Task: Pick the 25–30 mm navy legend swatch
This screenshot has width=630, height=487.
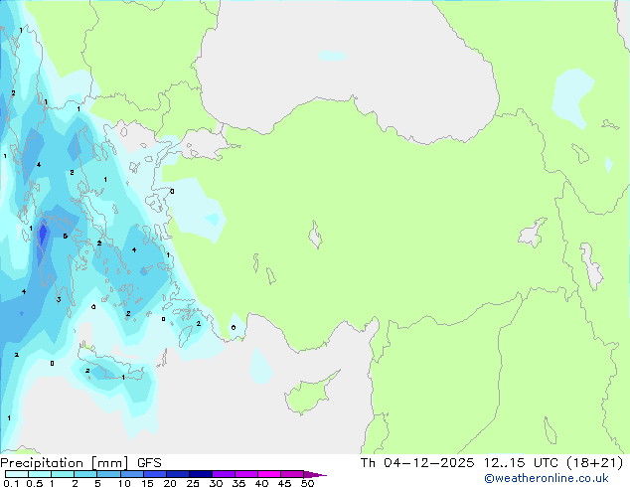Action: coord(200,474)
